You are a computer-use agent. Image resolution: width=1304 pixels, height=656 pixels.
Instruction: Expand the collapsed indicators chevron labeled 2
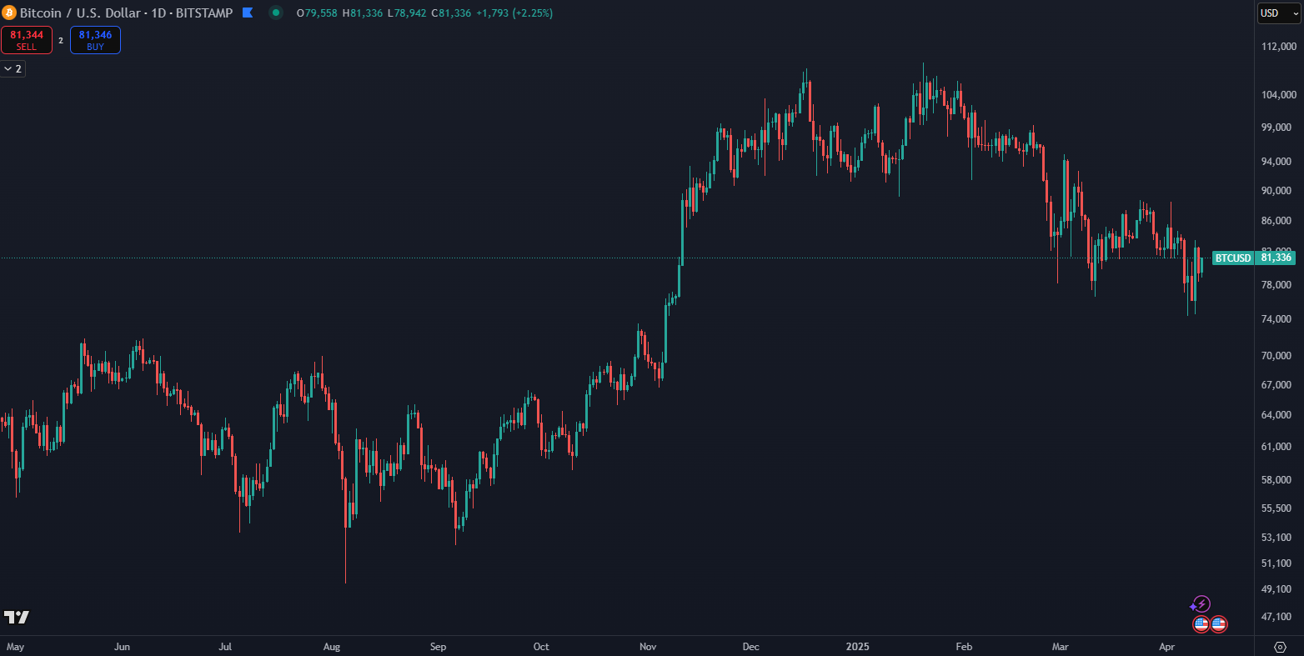point(13,69)
